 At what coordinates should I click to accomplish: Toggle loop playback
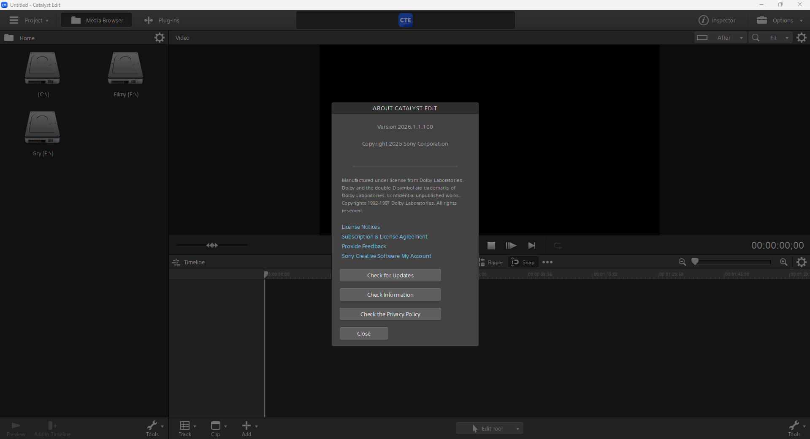pyautogui.click(x=557, y=245)
